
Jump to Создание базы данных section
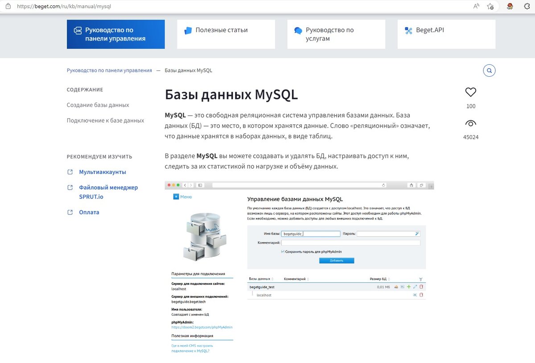point(98,105)
